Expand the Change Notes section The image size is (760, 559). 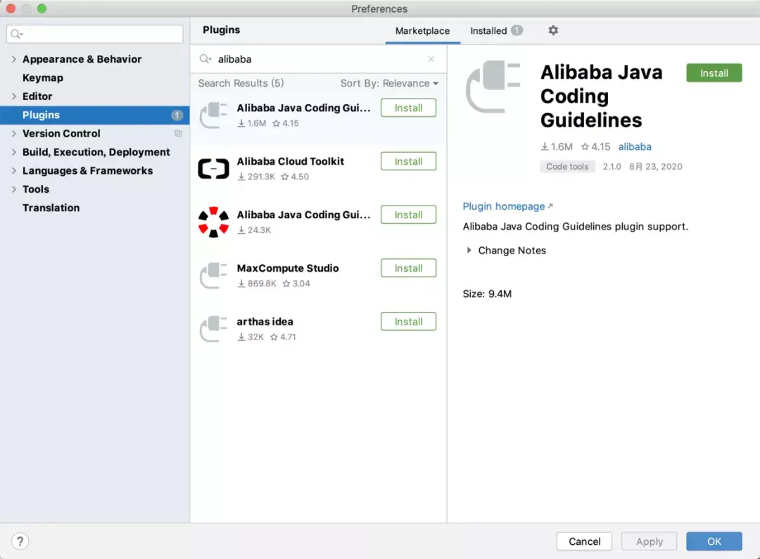click(469, 250)
